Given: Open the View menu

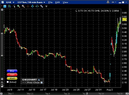Looking at the screenshot, I should pyautogui.click(x=65, y=2).
